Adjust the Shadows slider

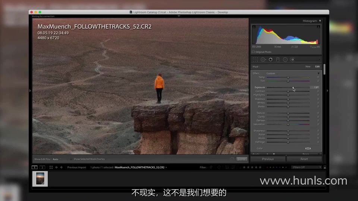tap(288, 99)
